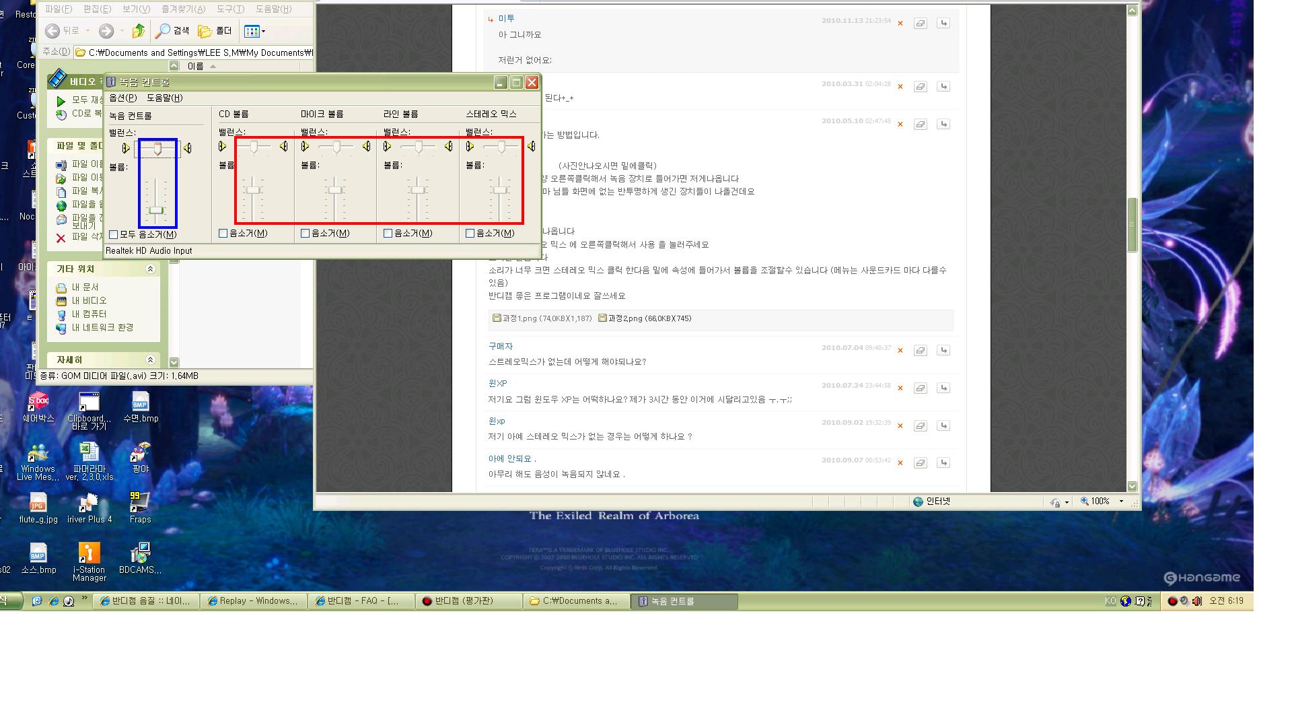Launch Fraps from the desktop
Image resolution: width=1292 pixels, height=727 pixels.
[x=140, y=508]
